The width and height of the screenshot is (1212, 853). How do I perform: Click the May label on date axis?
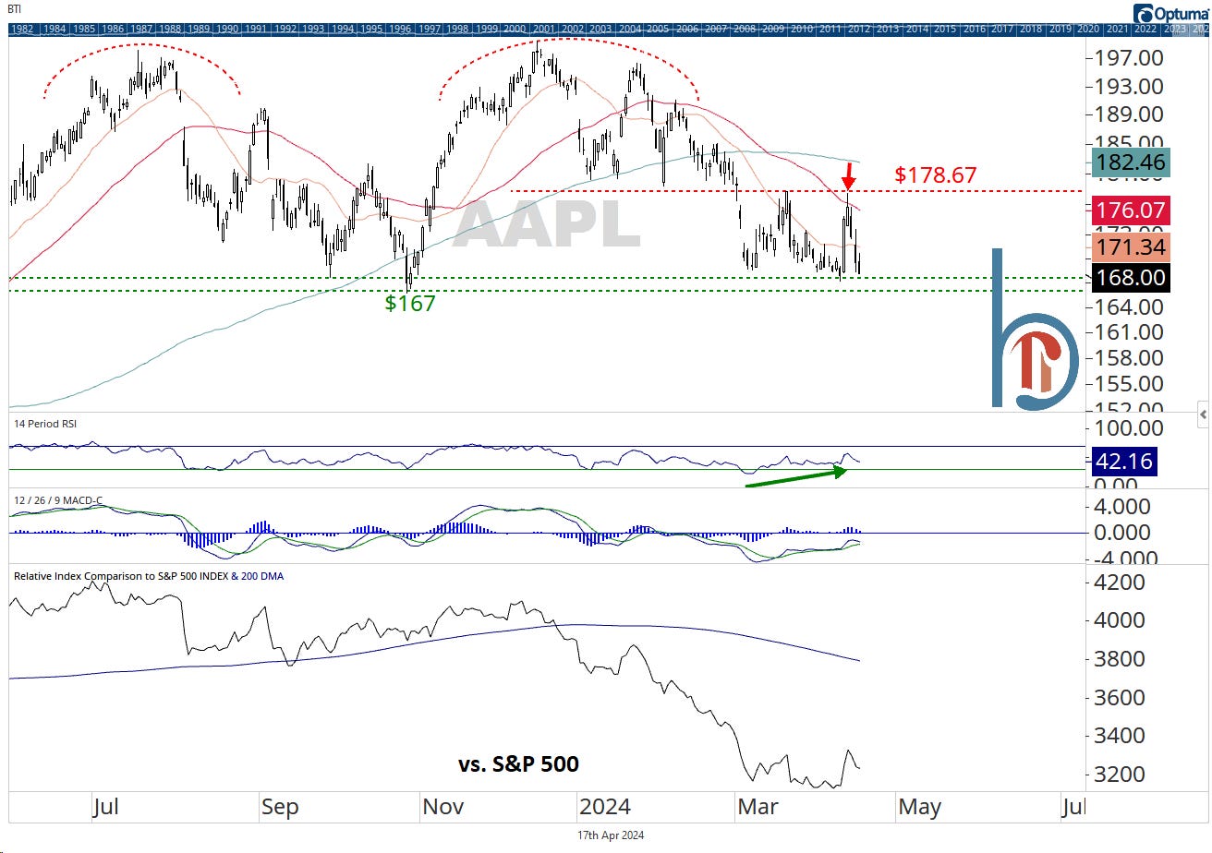coord(919,807)
